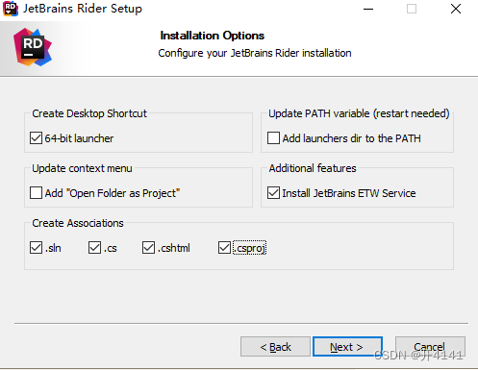Minimize the Rider Setup window

tap(368, 9)
